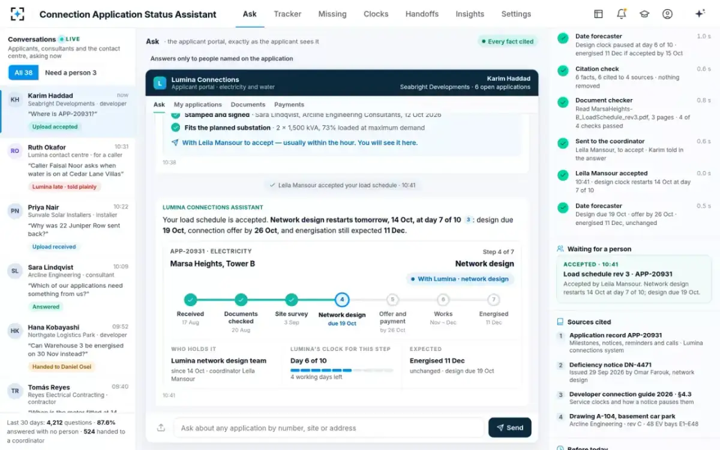720x450 pixels.
Task: Click the step 6 Works marker
Action: [x=443, y=299]
